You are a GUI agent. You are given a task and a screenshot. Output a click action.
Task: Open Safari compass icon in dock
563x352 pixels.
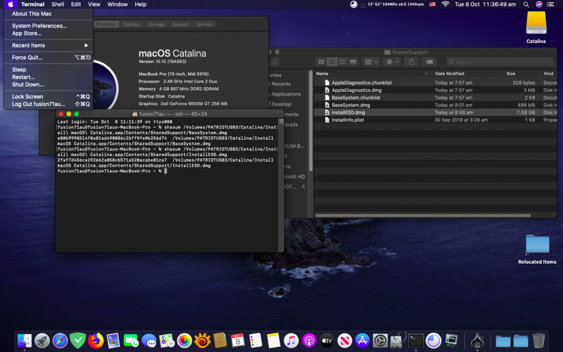[60, 340]
